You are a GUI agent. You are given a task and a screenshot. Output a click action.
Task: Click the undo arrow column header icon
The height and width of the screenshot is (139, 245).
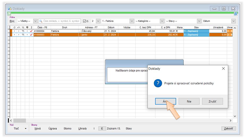(x=19, y=27)
